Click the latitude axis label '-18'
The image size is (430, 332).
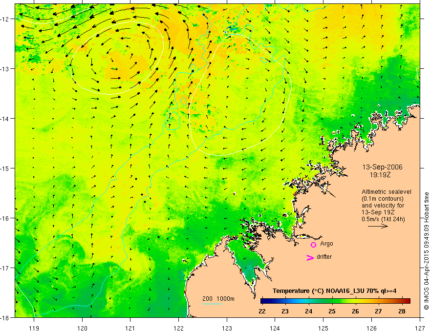5,318
